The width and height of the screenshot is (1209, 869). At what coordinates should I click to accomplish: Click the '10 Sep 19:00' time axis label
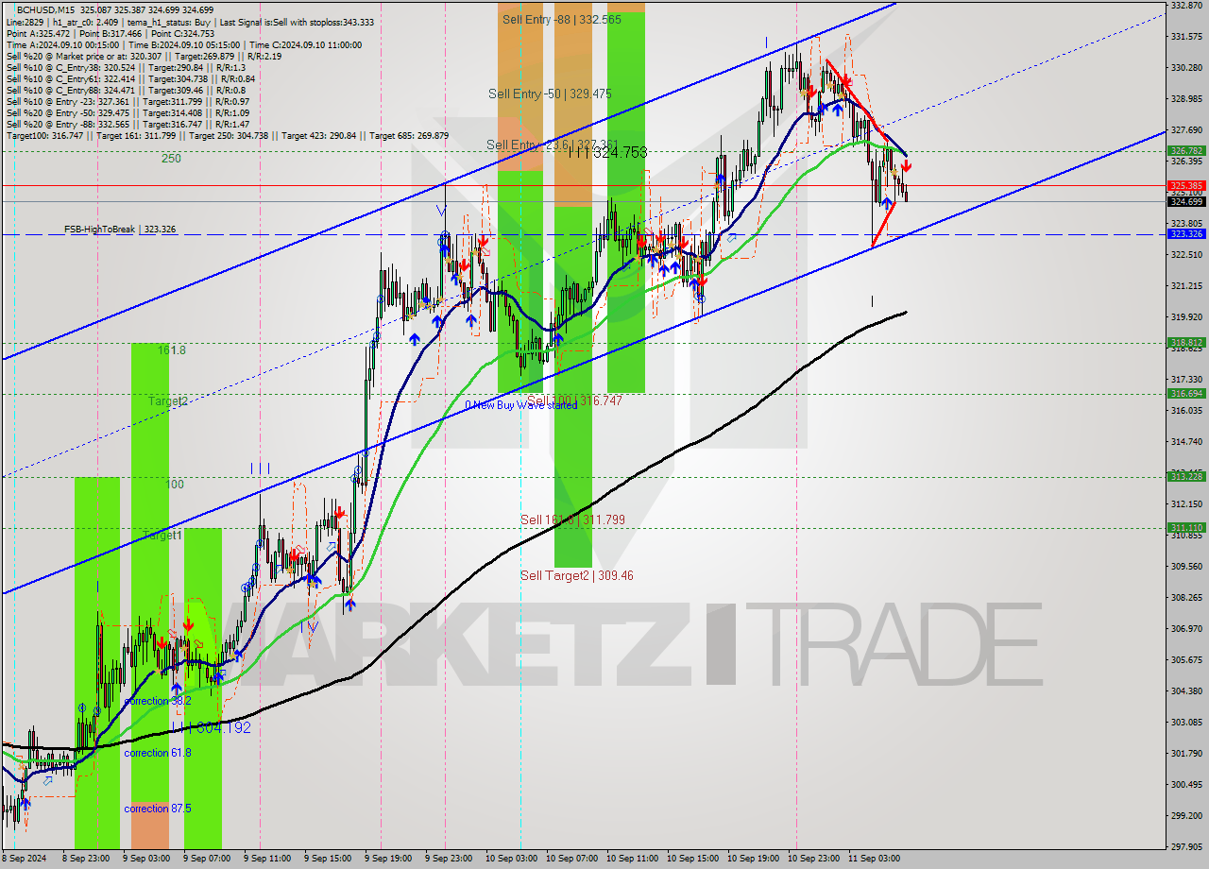(752, 859)
